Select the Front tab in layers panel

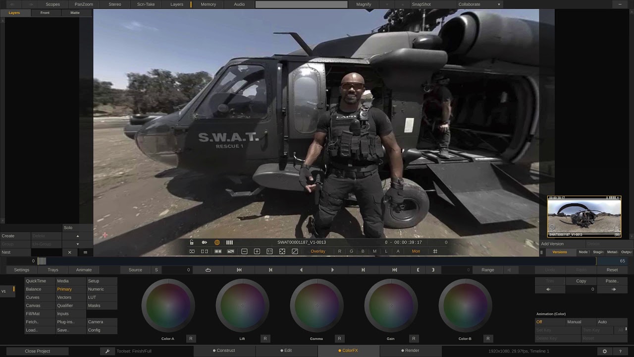[x=45, y=12]
